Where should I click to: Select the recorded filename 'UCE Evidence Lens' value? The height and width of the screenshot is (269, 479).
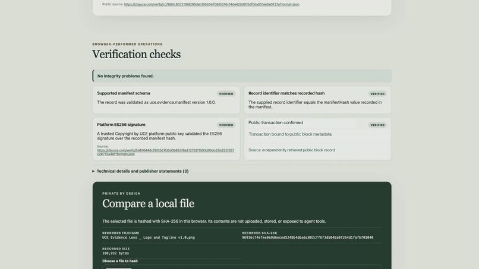[x=149, y=238]
